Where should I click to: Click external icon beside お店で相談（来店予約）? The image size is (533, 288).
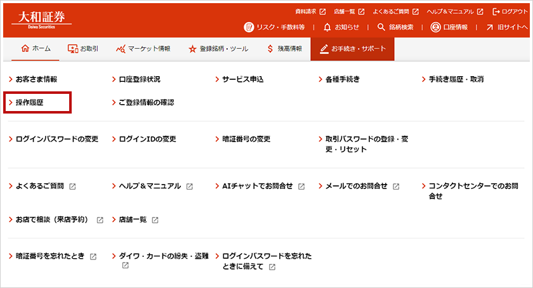click(100, 220)
